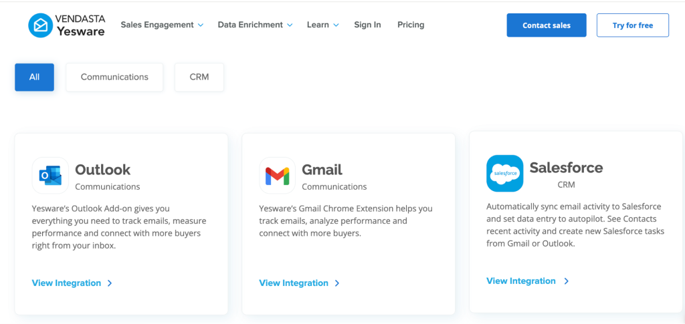Click Communications label under Outlook
This screenshot has height=324, width=685.
tap(108, 186)
